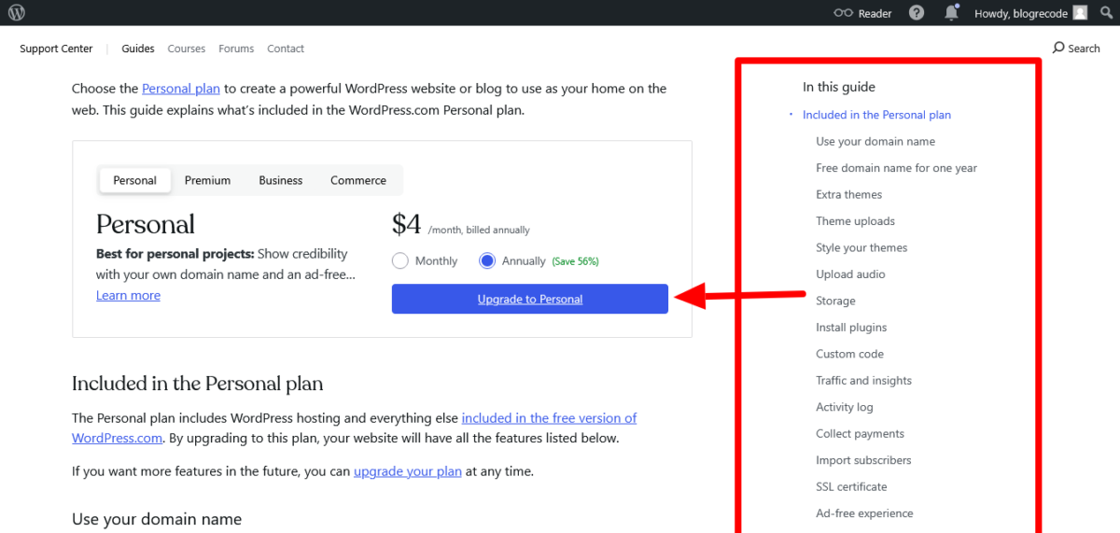Jump to Free domain name for one year
Viewport: 1120px width, 533px height.
coord(896,168)
